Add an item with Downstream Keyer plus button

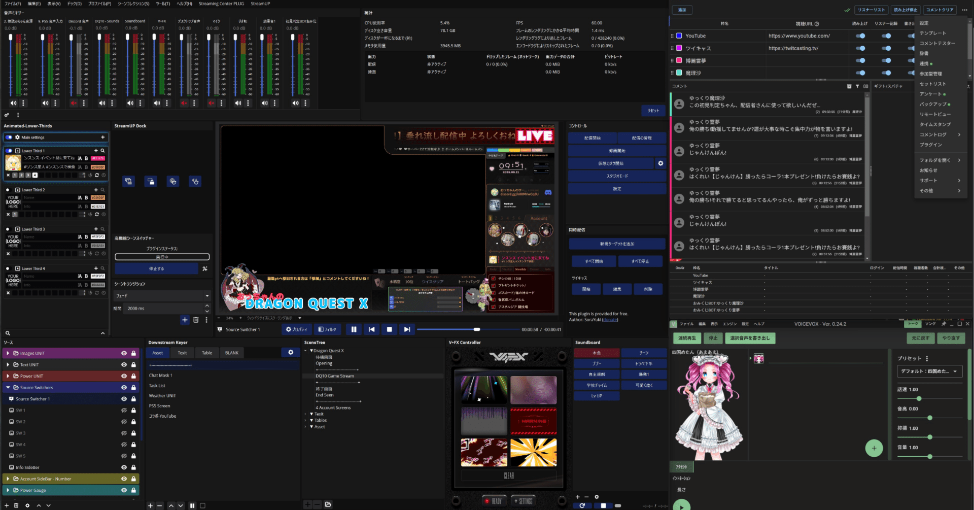[150, 505]
